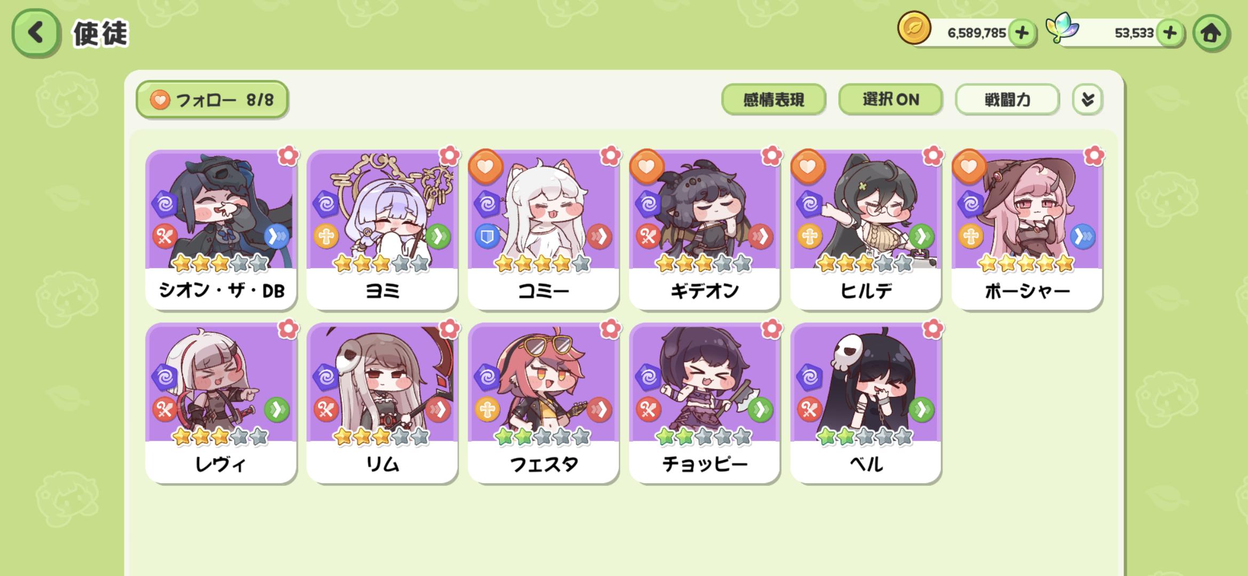
Task: Open ベル character card
Action: 866,403
